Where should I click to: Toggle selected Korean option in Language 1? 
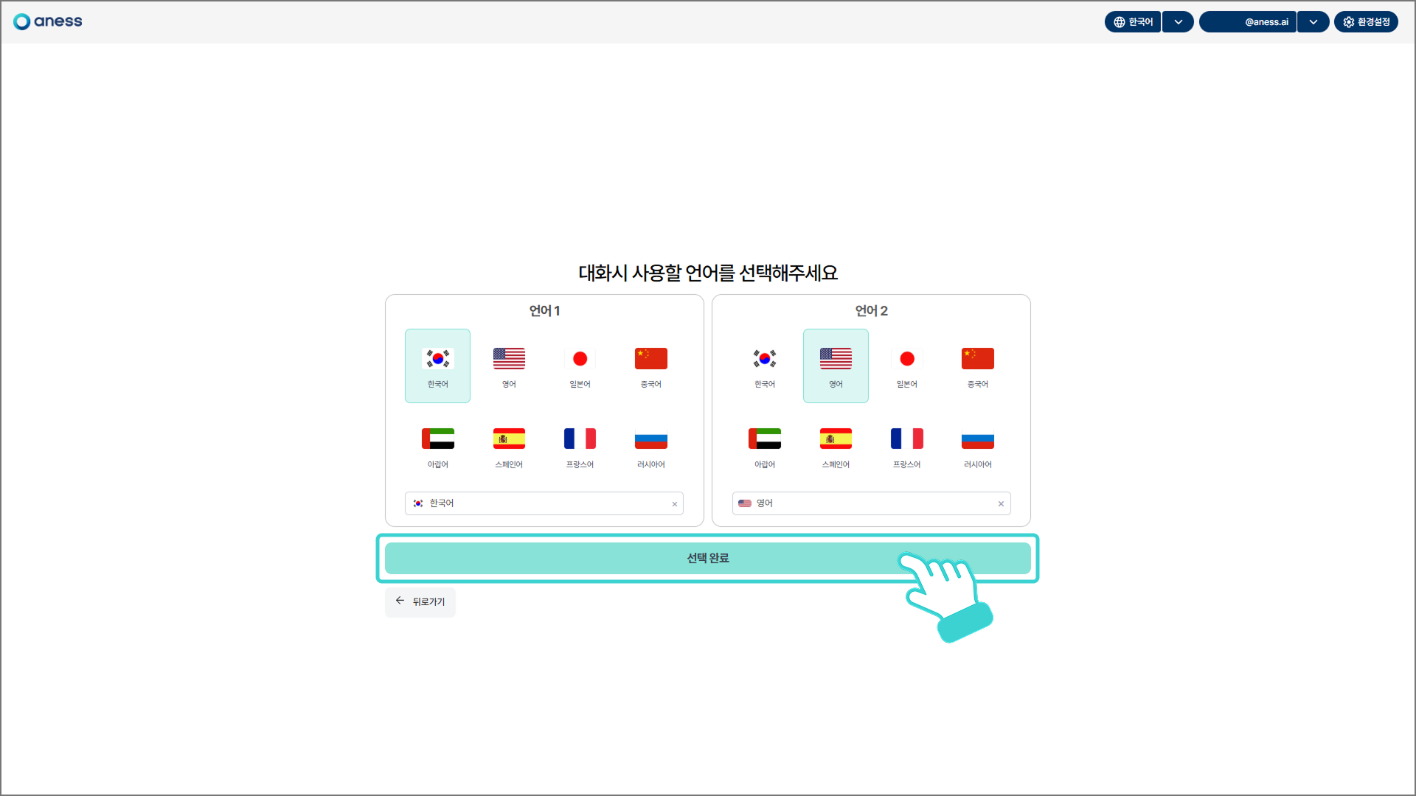[437, 366]
